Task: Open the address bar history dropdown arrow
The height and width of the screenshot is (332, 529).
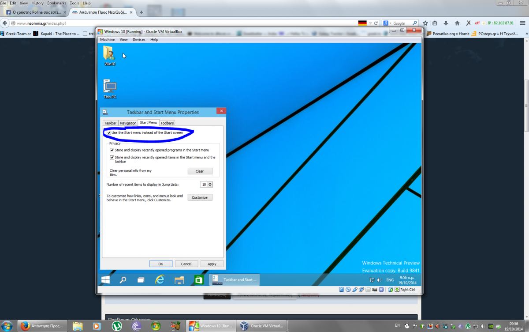Action: click(370, 23)
